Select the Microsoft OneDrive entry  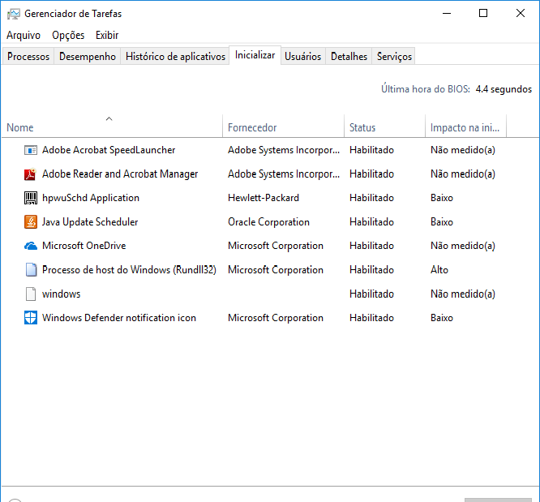[x=84, y=246]
